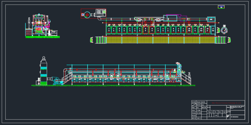Click the red-bordered tank in middle of plan row
The image size is (251, 125).
pos(145,30)
